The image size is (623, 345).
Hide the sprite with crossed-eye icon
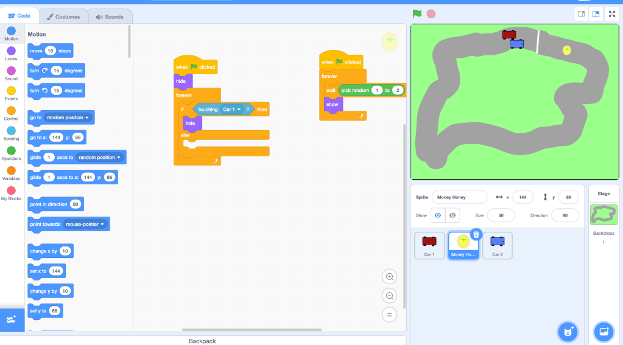(x=452, y=215)
